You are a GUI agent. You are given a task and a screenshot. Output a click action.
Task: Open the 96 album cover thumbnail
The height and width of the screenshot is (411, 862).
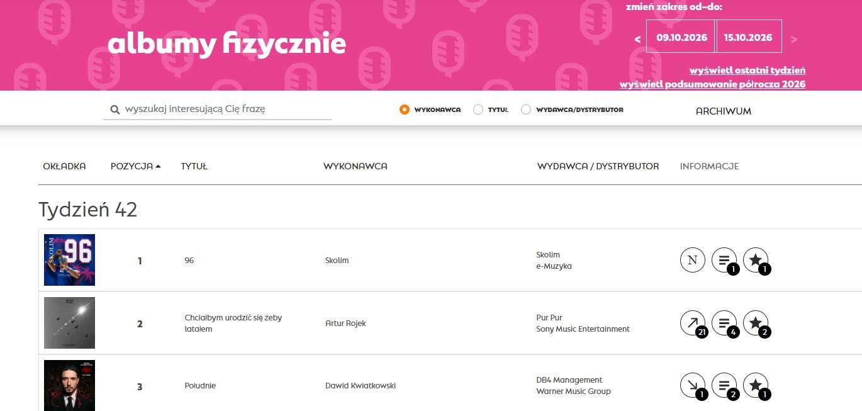(69, 260)
